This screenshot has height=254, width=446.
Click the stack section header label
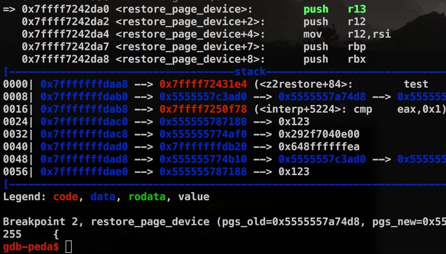pos(250,72)
